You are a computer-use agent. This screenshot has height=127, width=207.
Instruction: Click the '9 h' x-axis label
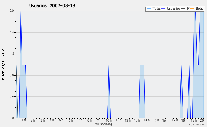(99, 120)
